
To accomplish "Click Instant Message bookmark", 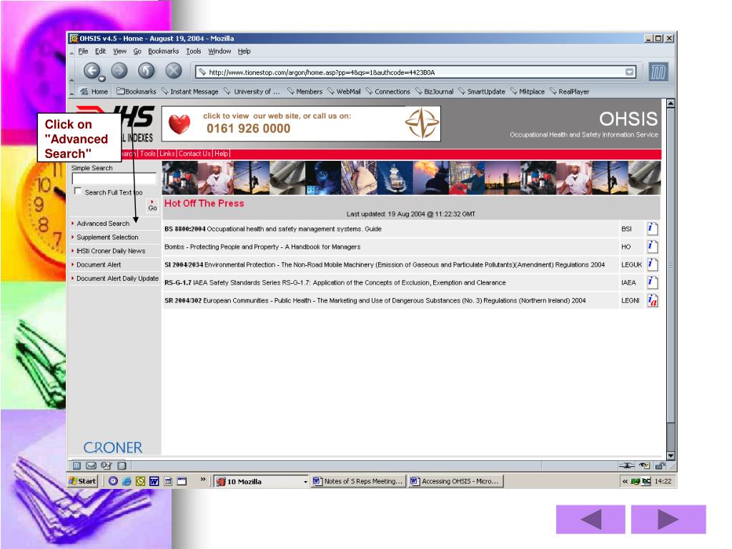I will tap(189, 91).
